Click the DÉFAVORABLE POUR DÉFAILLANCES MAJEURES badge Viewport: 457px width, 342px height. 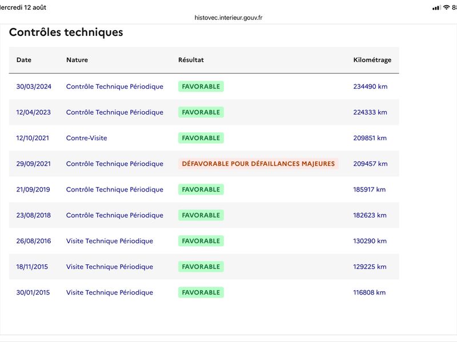pos(258,164)
